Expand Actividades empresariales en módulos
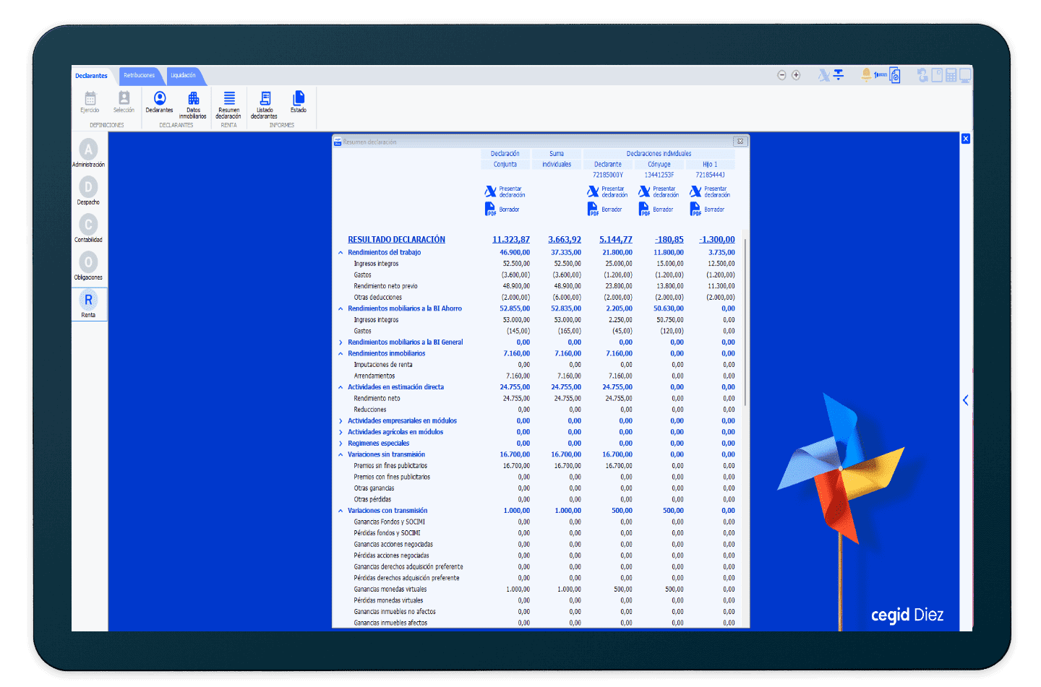 [340, 421]
